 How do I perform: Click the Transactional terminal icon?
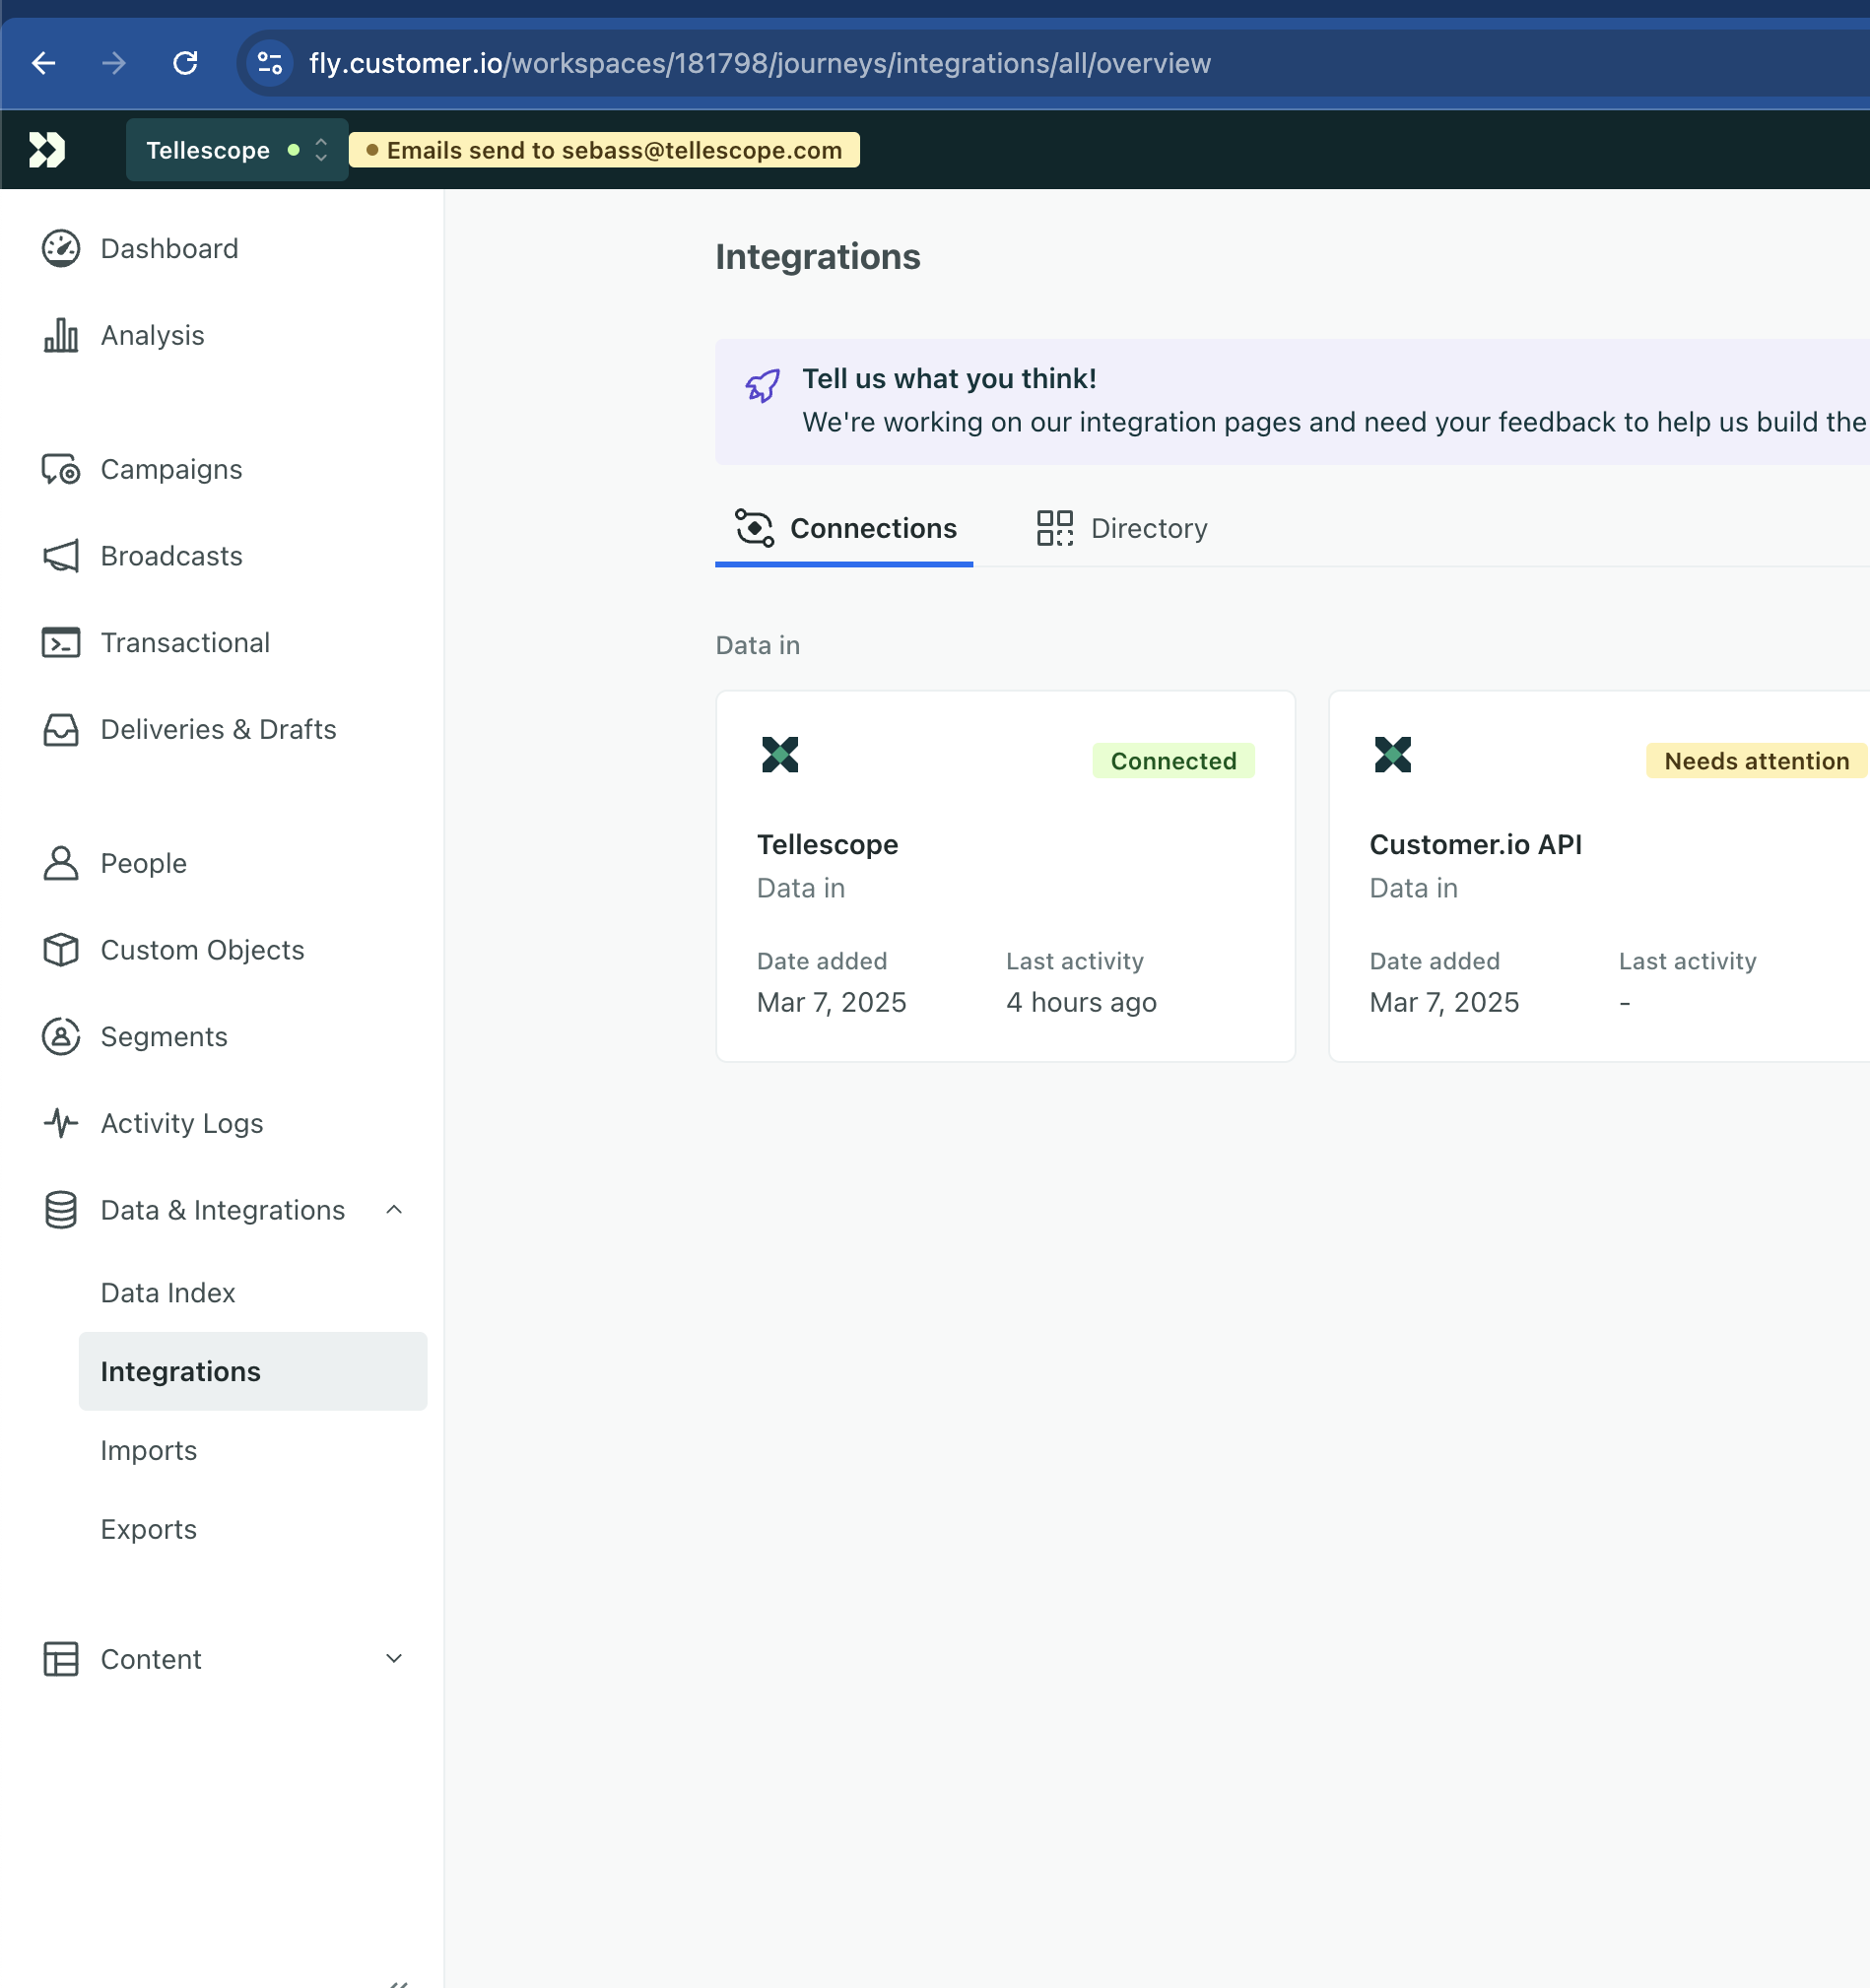pos(61,643)
